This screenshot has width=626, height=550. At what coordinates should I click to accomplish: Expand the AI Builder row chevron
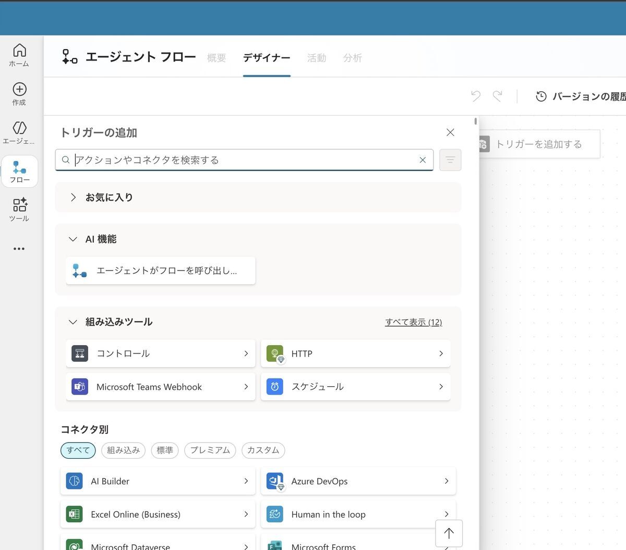point(246,481)
